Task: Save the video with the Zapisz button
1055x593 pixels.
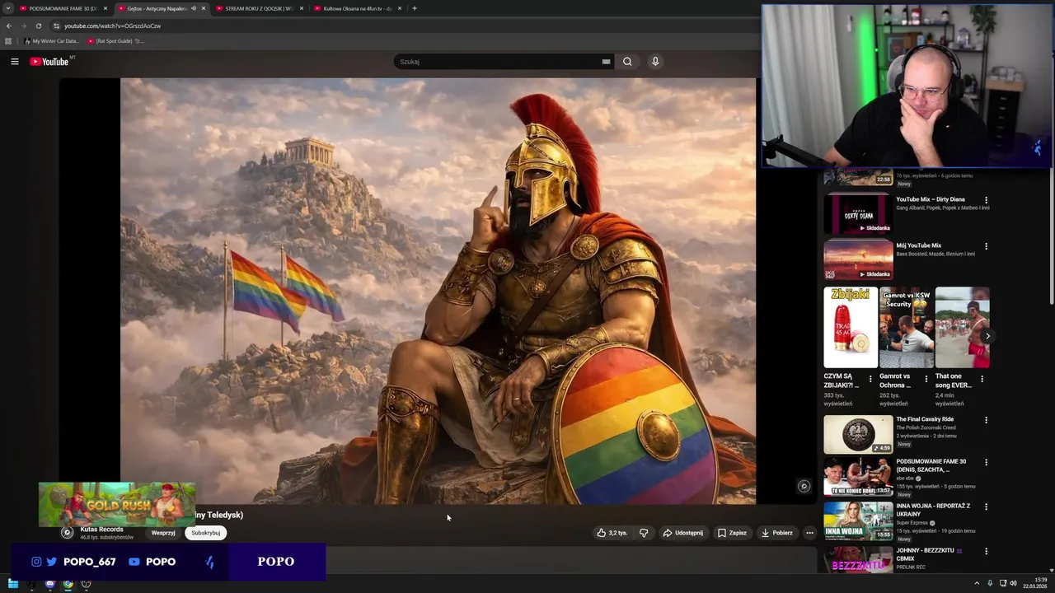Action: click(732, 533)
